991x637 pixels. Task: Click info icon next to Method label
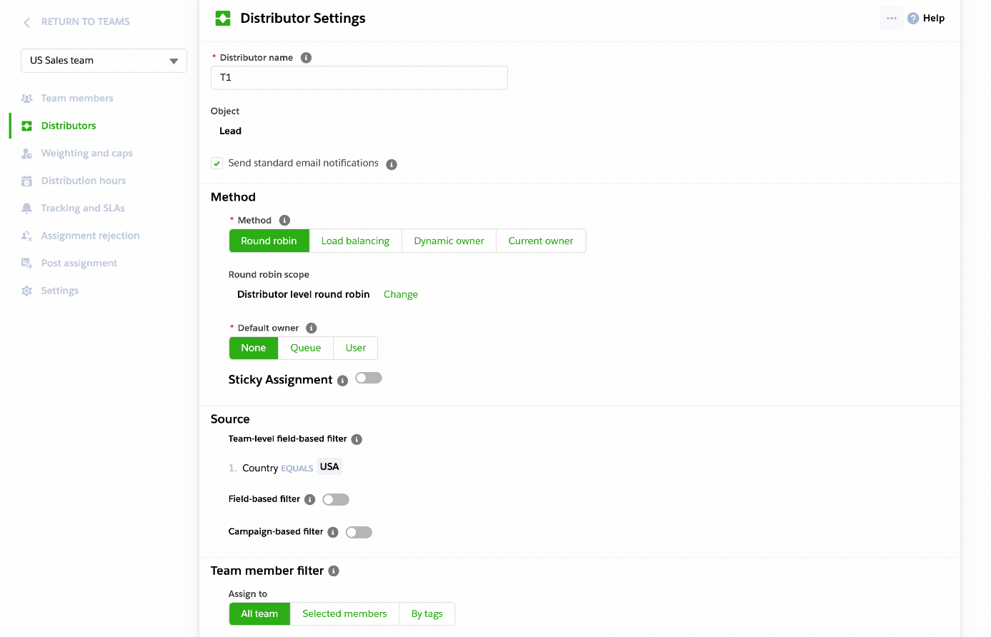point(284,221)
